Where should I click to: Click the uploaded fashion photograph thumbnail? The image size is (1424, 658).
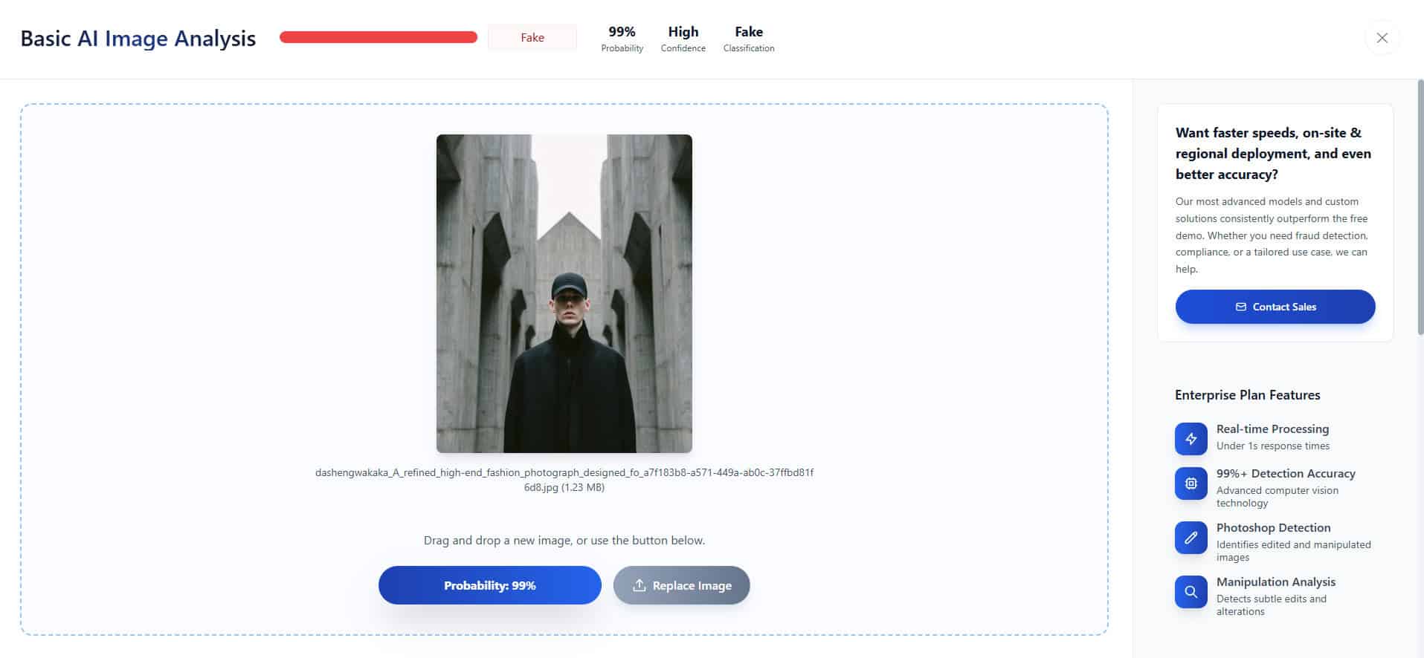[564, 293]
